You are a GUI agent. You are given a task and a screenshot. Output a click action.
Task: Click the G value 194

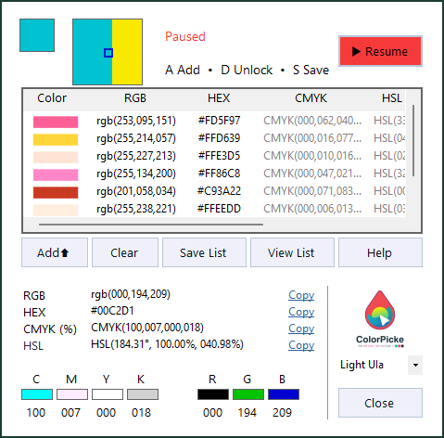point(247,413)
